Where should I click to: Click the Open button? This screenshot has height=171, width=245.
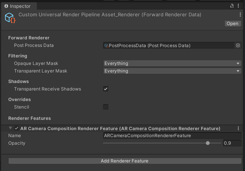(x=232, y=23)
